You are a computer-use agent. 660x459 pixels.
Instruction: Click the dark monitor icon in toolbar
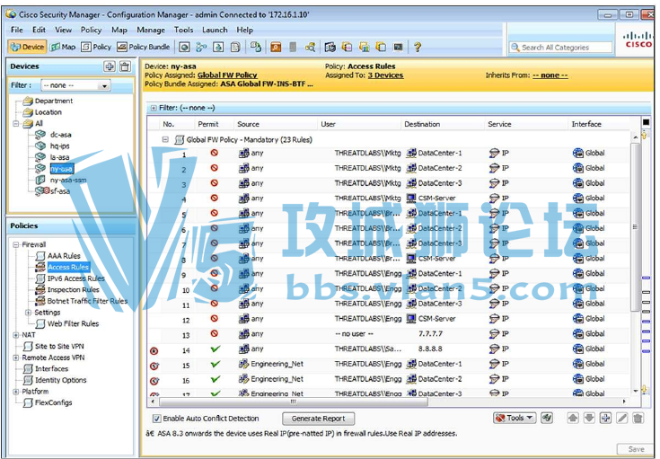pos(398,47)
